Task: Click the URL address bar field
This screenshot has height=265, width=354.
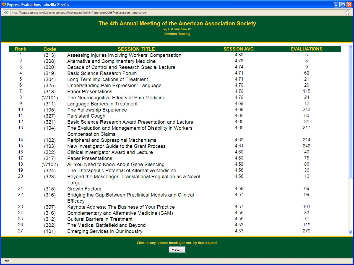Action: (177, 12)
